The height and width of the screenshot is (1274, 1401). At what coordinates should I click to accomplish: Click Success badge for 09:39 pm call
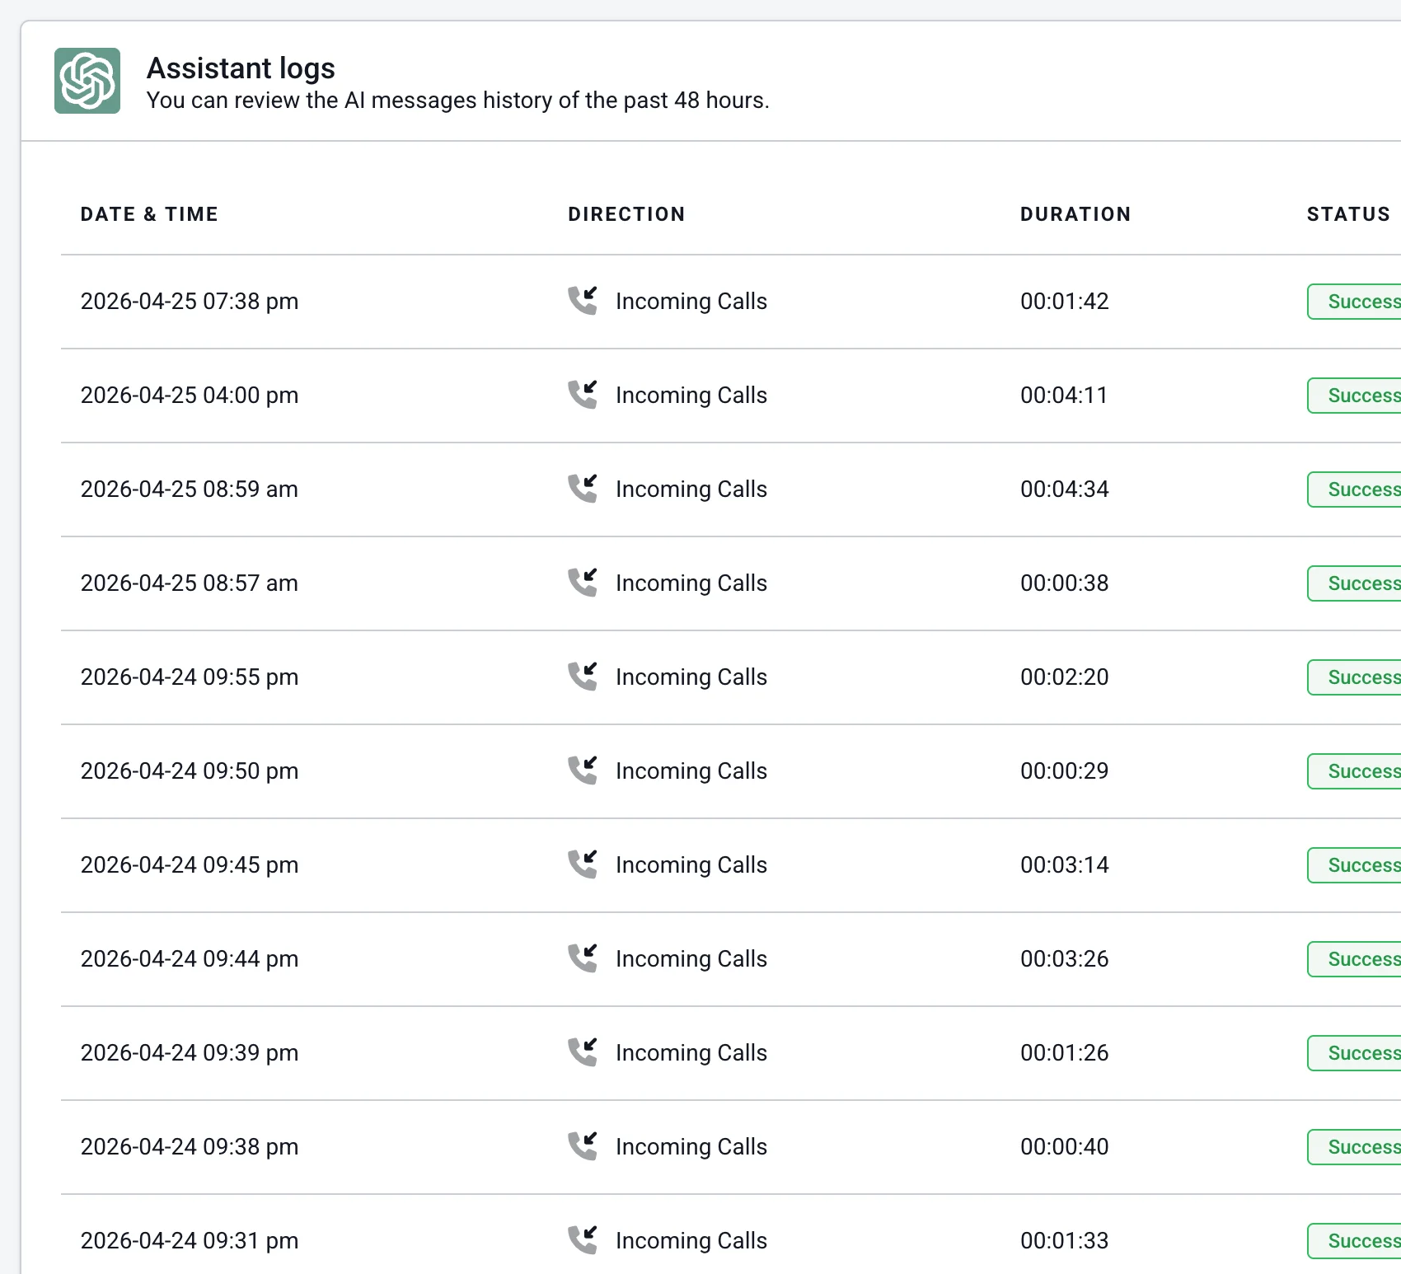click(1355, 1053)
